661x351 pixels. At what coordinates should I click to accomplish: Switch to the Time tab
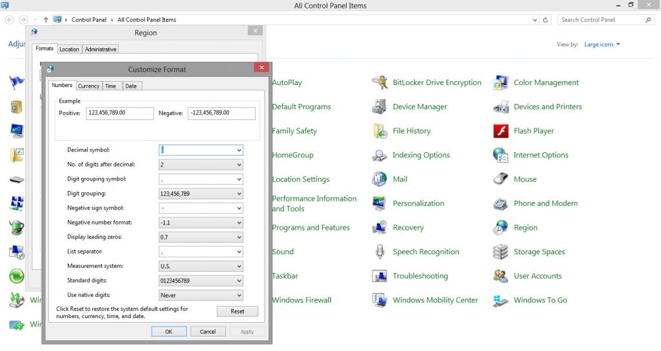click(111, 86)
